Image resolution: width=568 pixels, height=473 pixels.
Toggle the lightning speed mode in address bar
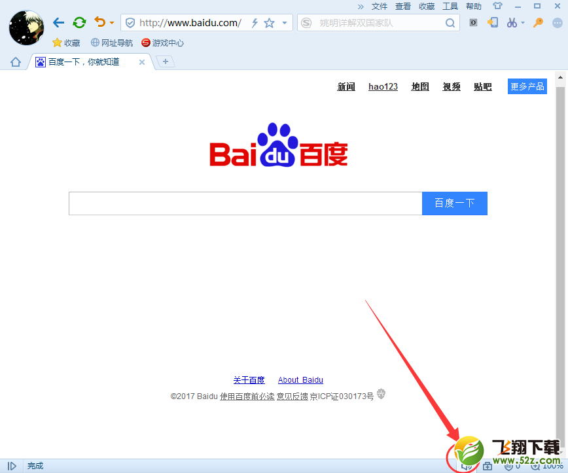click(x=255, y=22)
